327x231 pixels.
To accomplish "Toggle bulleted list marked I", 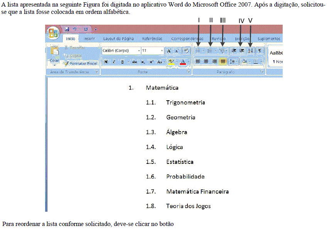I will (x=198, y=51).
